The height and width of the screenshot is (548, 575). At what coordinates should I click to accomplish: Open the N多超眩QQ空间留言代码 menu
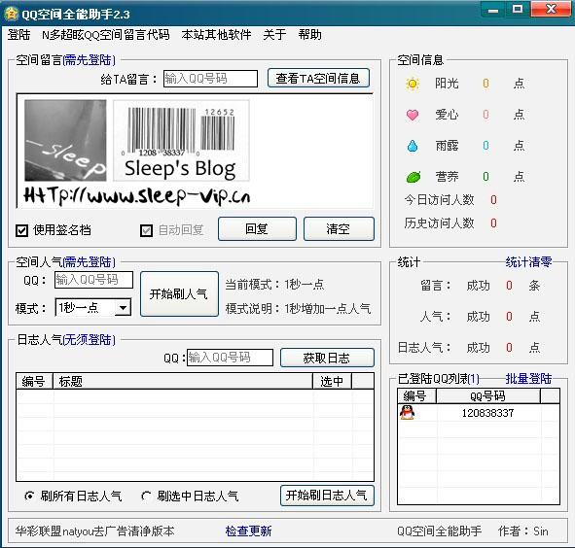[106, 35]
